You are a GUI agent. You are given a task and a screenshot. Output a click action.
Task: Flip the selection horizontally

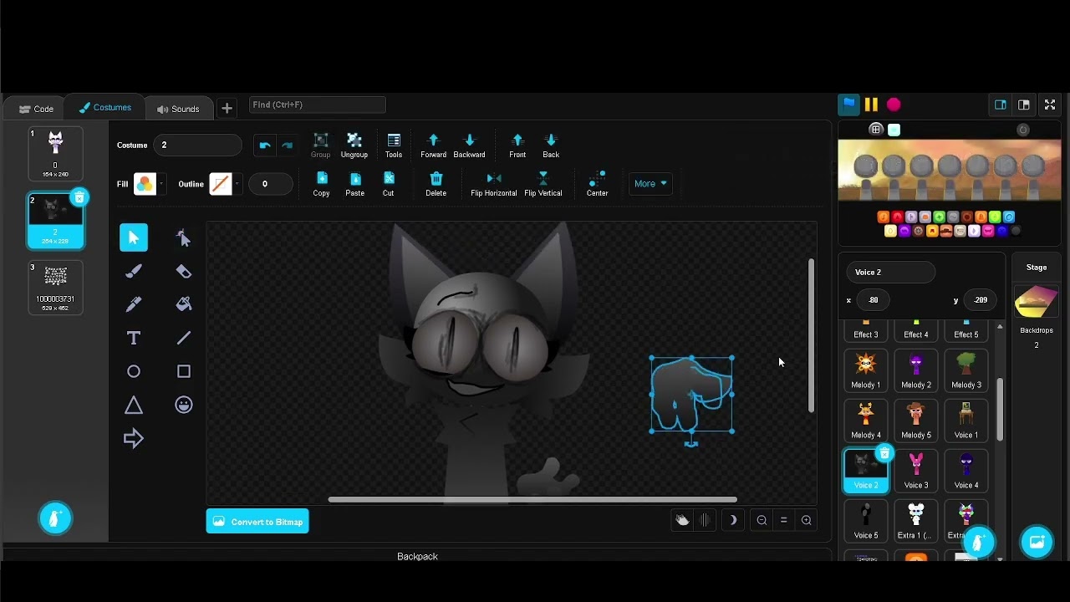(494, 184)
